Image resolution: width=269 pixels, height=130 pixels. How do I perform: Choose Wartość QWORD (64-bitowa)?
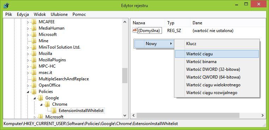click(x=217, y=77)
